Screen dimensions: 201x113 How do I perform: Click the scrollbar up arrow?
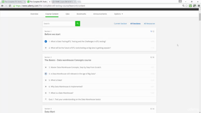[x=200, y=10]
